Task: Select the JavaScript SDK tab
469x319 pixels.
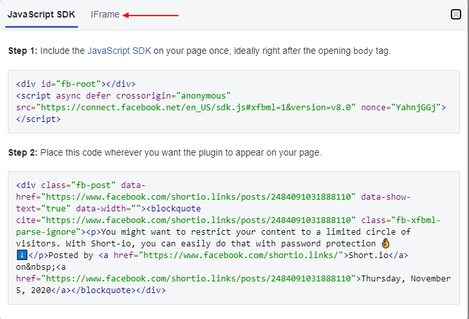Action: (42, 14)
